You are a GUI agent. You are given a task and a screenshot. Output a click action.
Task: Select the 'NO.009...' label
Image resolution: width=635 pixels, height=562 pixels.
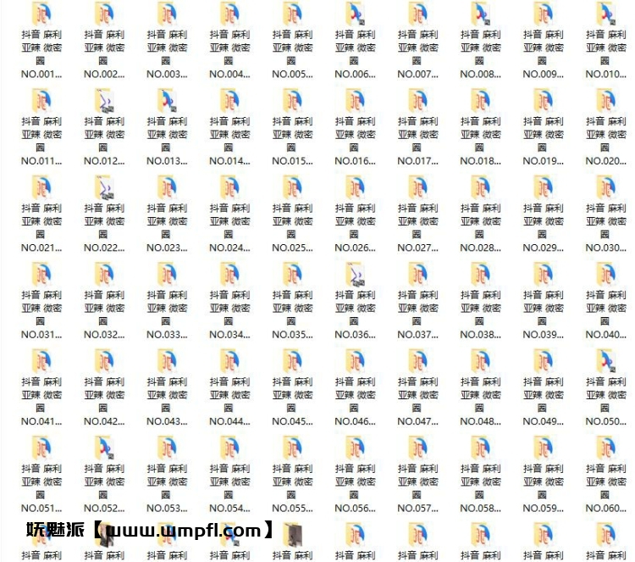(544, 75)
